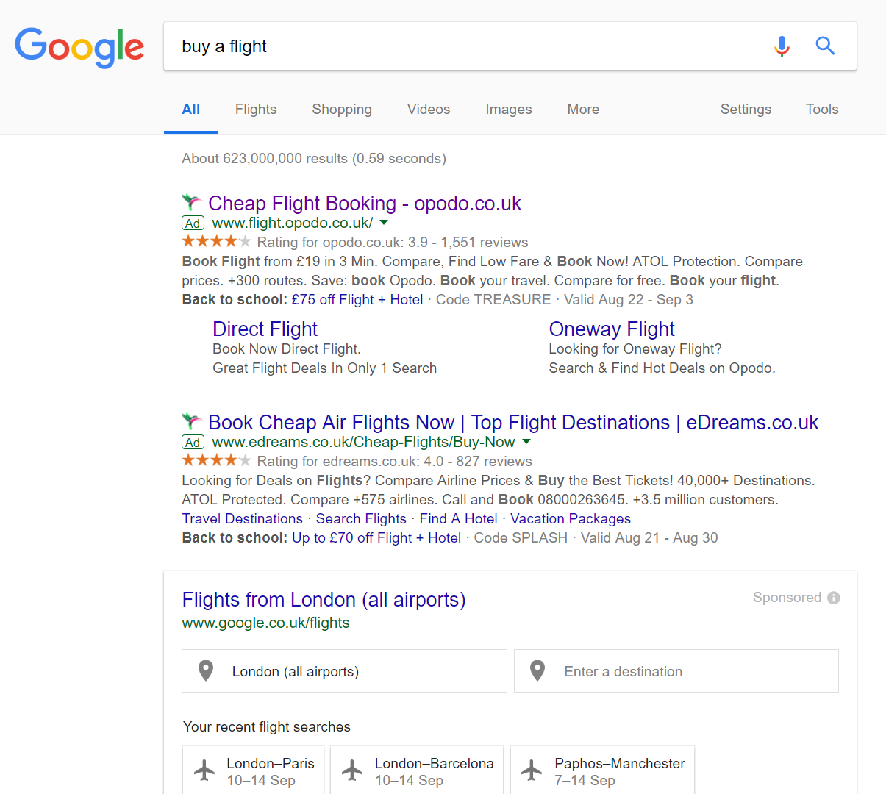
Task: Click the www.edreams.co.uk/Cheap-Flights/Buy-Now URL
Action: pos(363,442)
